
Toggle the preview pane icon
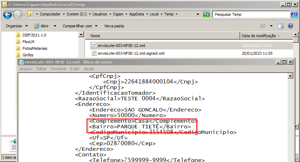tap(281, 26)
